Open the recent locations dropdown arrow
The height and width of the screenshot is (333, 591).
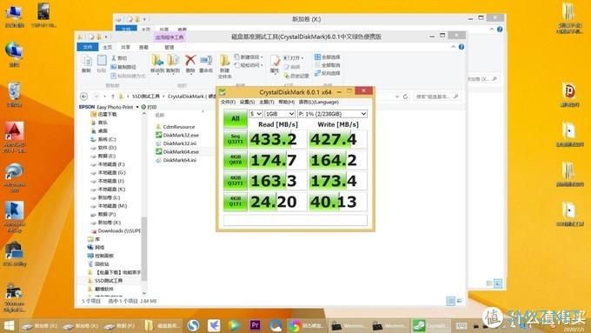(105, 97)
